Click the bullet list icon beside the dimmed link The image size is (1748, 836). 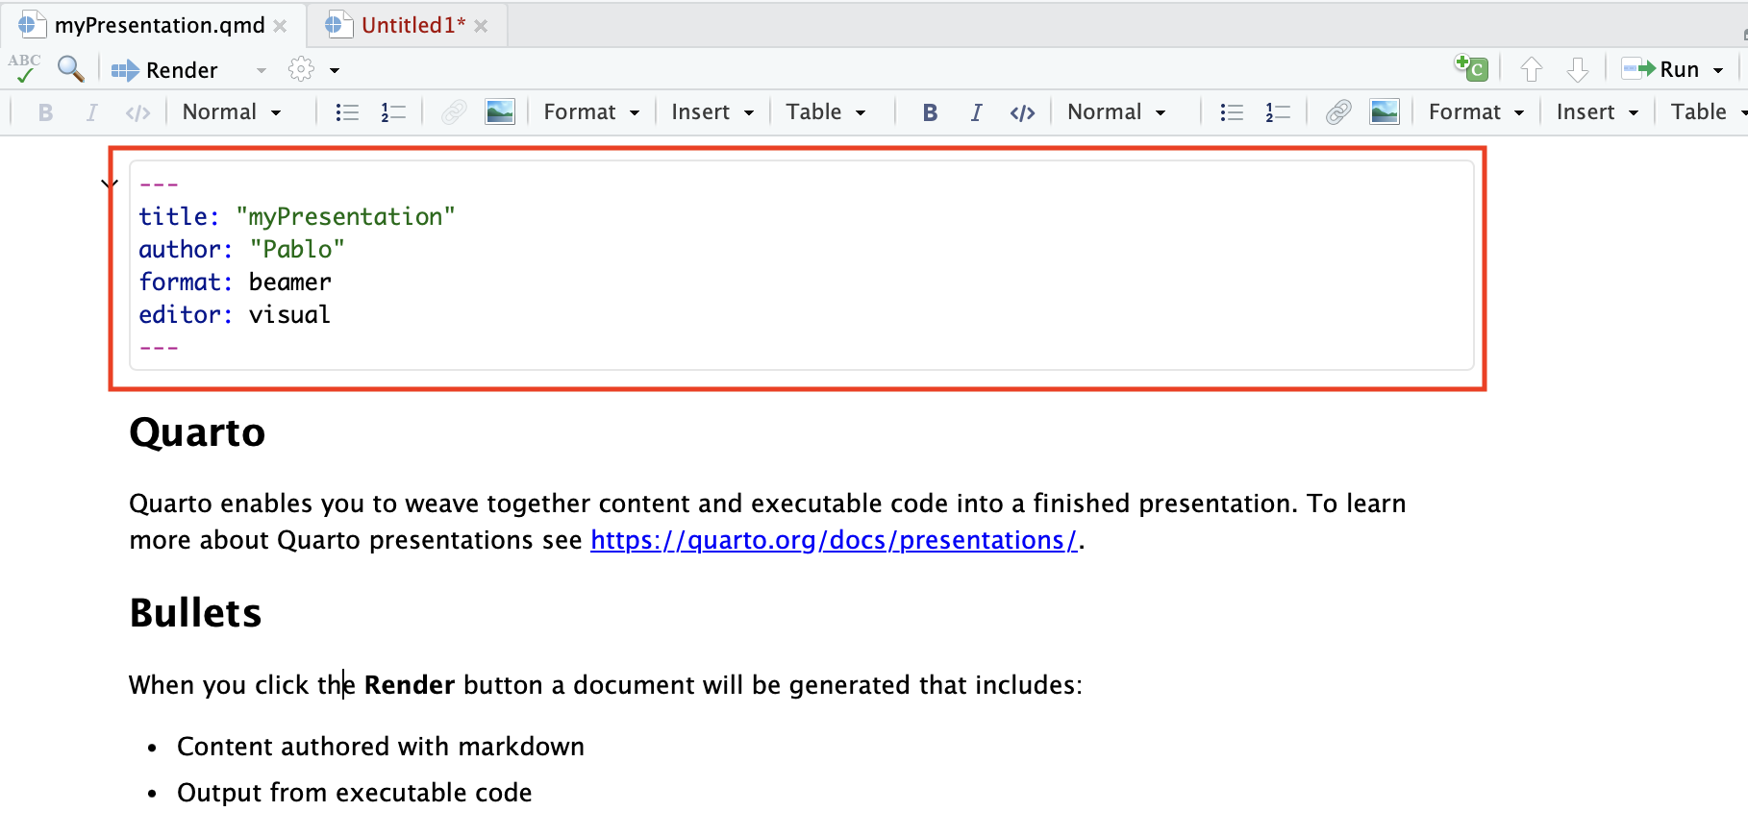pos(347,112)
